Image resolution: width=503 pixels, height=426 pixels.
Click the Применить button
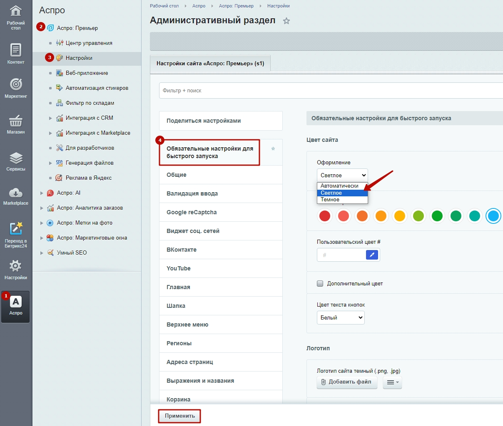(x=180, y=416)
